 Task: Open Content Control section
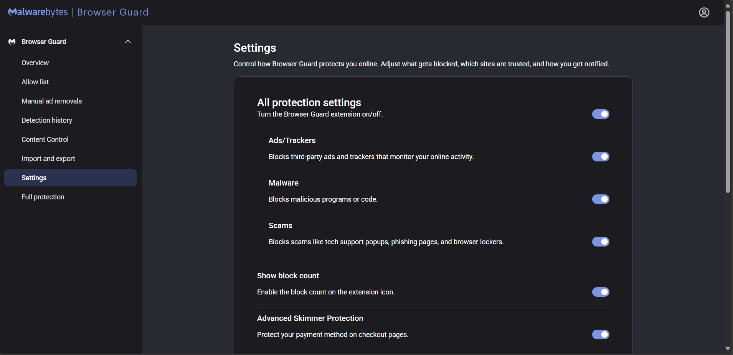pyautogui.click(x=45, y=140)
